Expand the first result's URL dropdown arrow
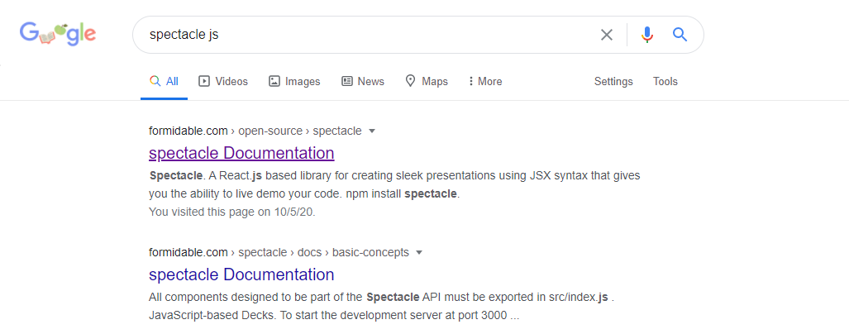This screenshot has width=849, height=334. pos(372,131)
